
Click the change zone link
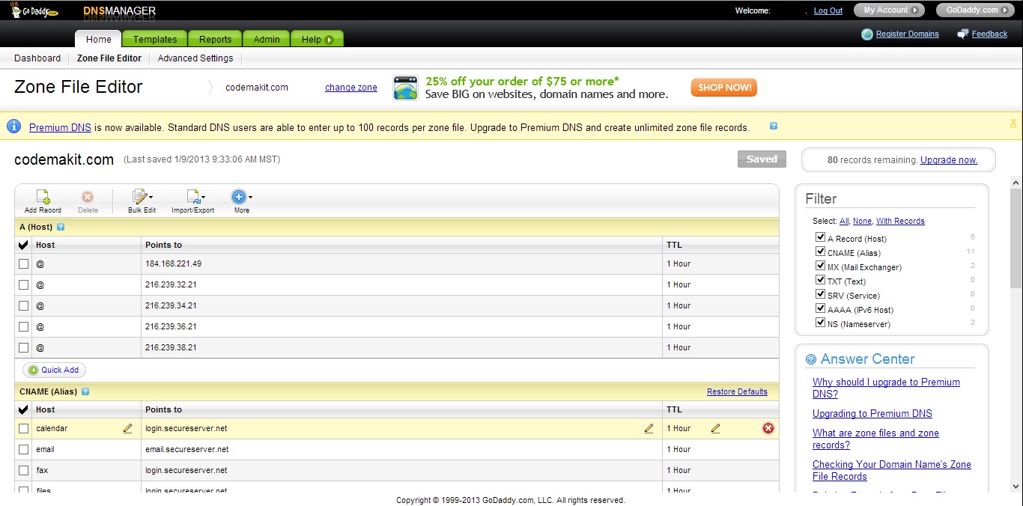[351, 88]
